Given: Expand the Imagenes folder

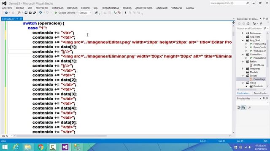Looking at the screenshot, I should click(x=243, y=68).
